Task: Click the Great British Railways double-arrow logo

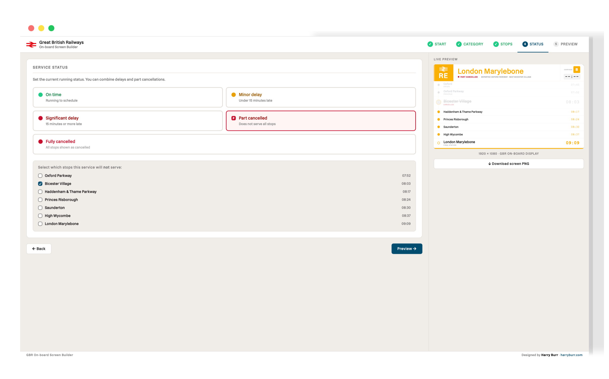Action: [x=31, y=45]
